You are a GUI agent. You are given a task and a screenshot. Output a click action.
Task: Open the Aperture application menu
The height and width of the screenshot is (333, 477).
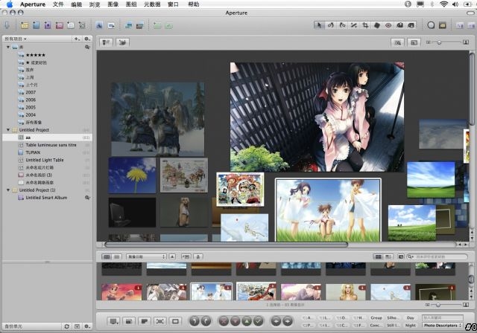[33, 4]
